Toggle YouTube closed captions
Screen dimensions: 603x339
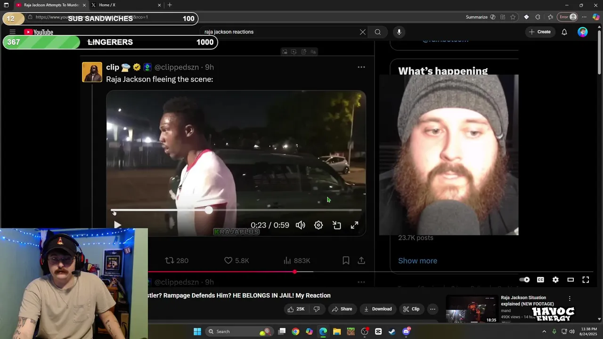tap(540, 280)
